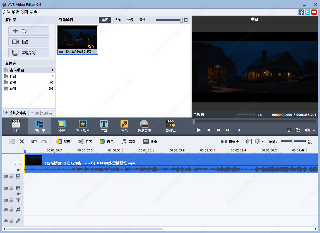
Task: Select the 背景 folder
Action: coord(29,82)
